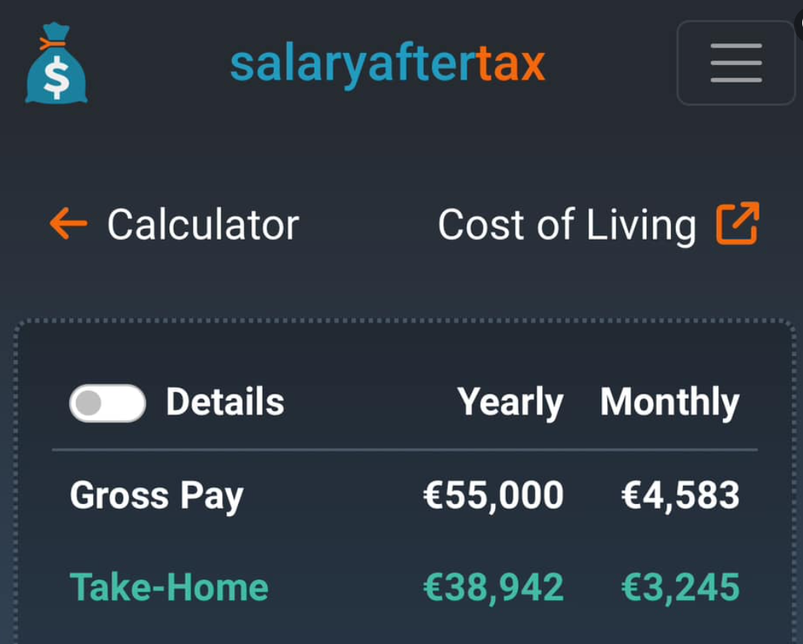Click the external link icon beside Cost of Living
Viewport: 803px width, 644px height.
[737, 224]
